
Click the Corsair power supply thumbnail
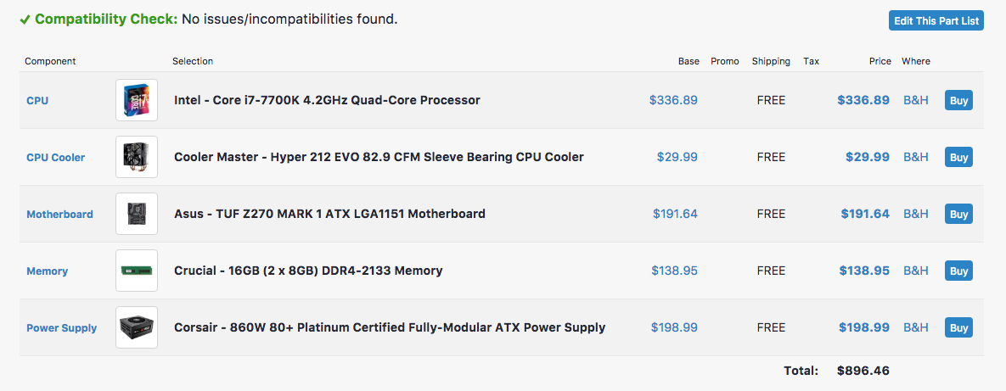(137, 327)
